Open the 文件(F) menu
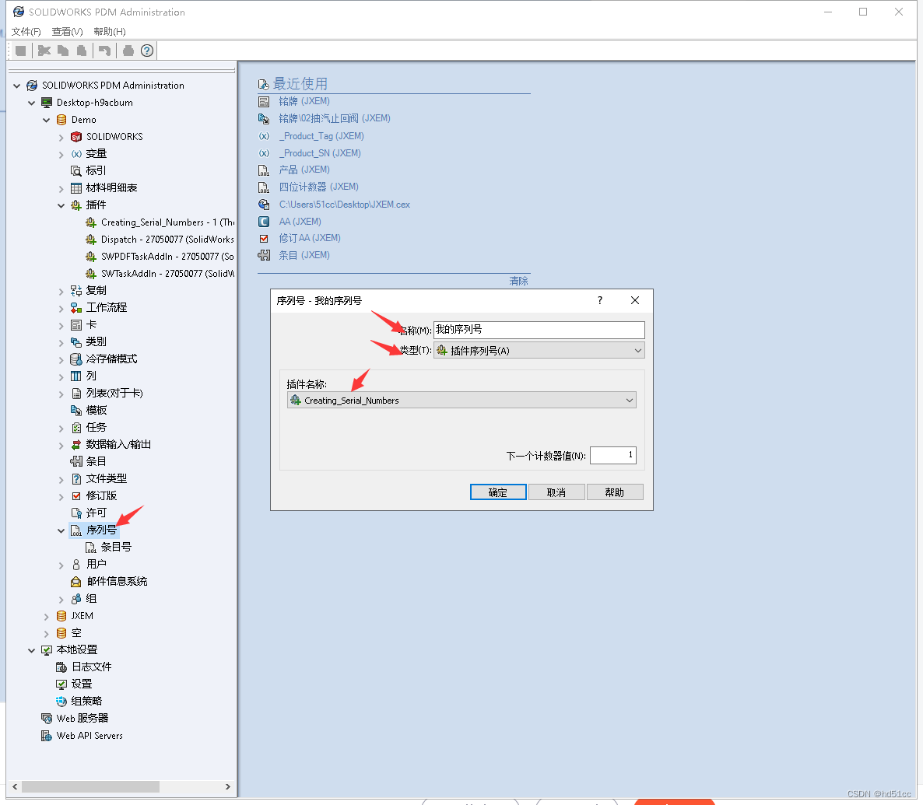The image size is (923, 805). tap(26, 31)
